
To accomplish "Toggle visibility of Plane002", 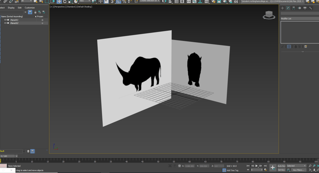I will (5, 23).
